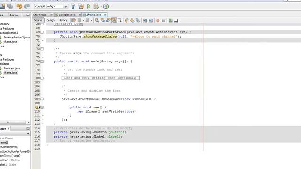Screen dimensions: 301x169
Task: Minimize the Projects panel window icon
Action: coord(28,15)
